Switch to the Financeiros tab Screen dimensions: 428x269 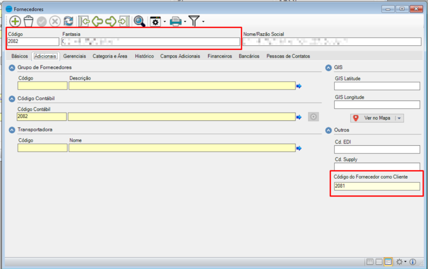pyautogui.click(x=219, y=56)
